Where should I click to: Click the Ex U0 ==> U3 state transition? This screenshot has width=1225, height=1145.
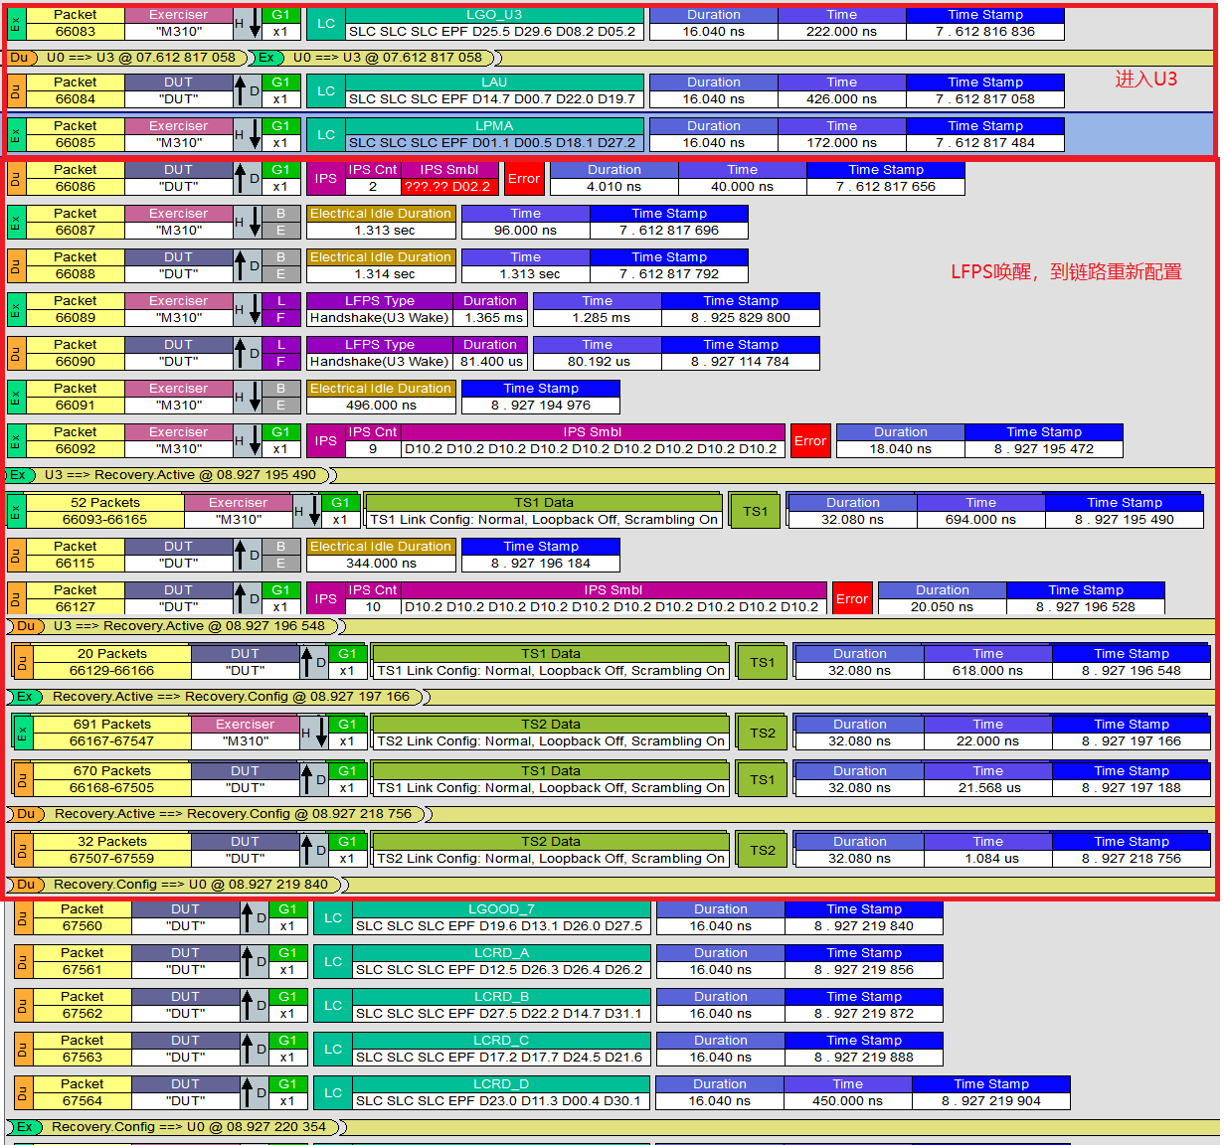374,58
